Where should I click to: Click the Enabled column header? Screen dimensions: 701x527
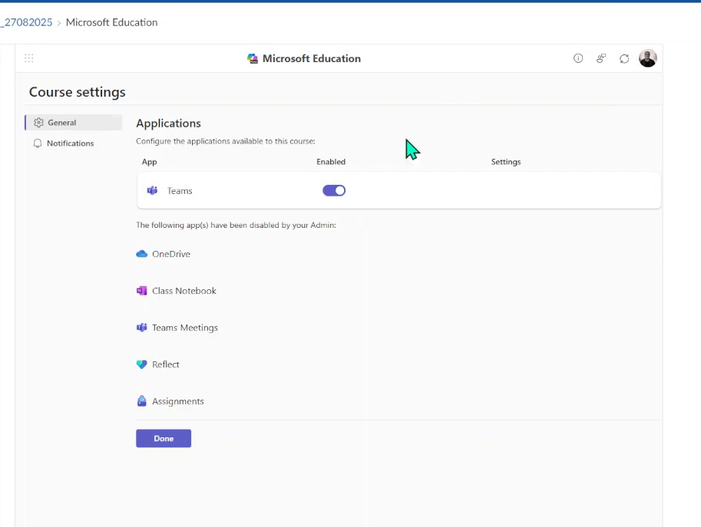click(x=331, y=162)
